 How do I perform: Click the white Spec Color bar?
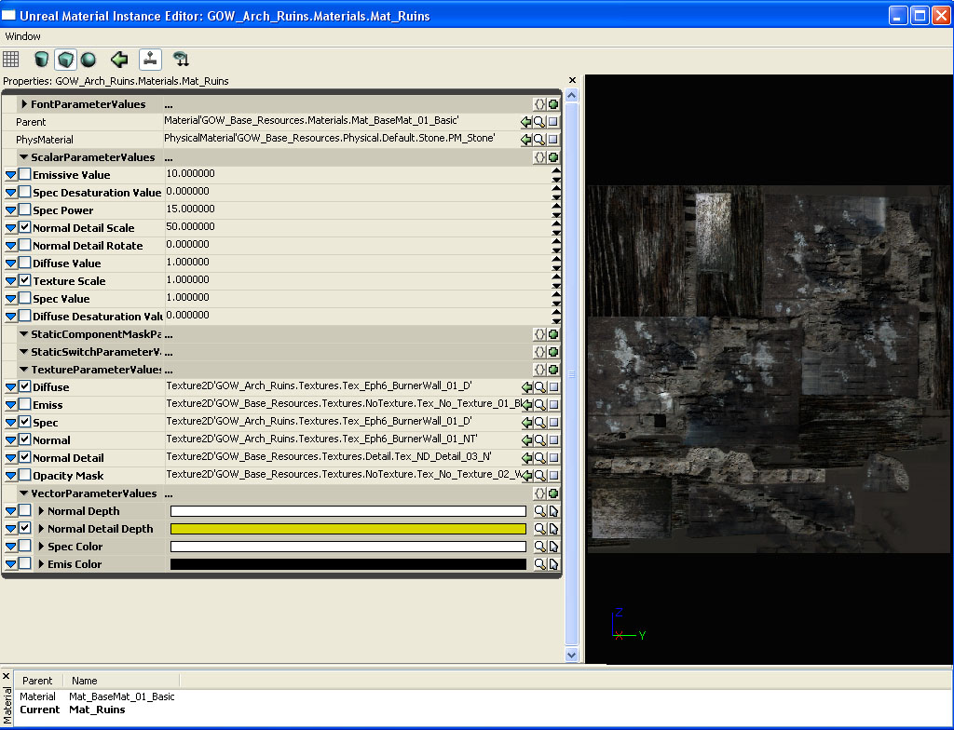348,547
